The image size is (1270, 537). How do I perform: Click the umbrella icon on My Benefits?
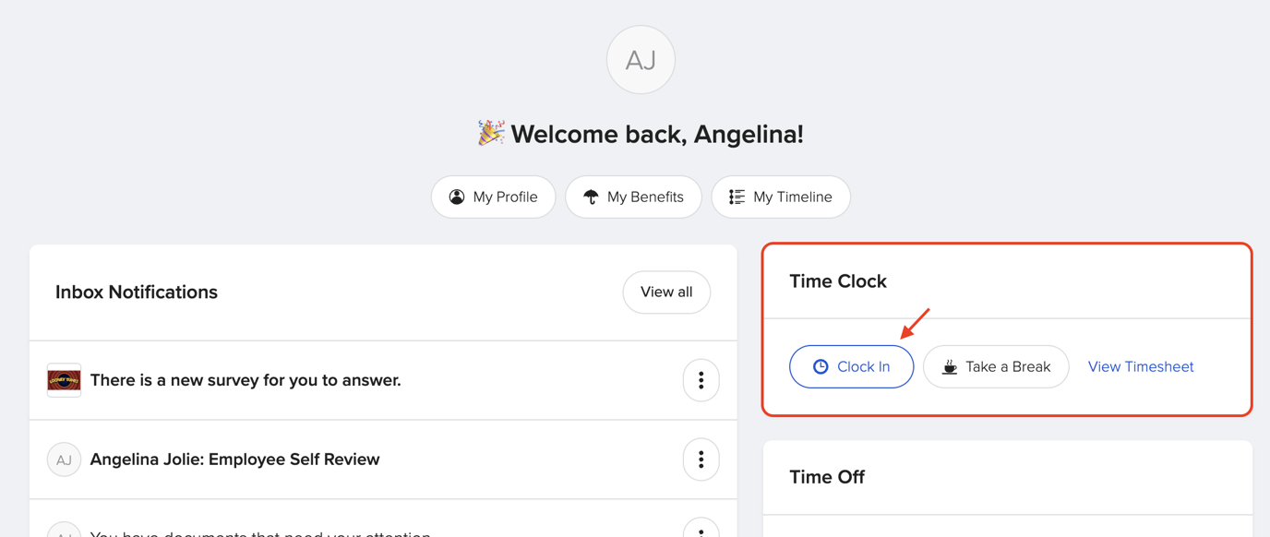(592, 197)
